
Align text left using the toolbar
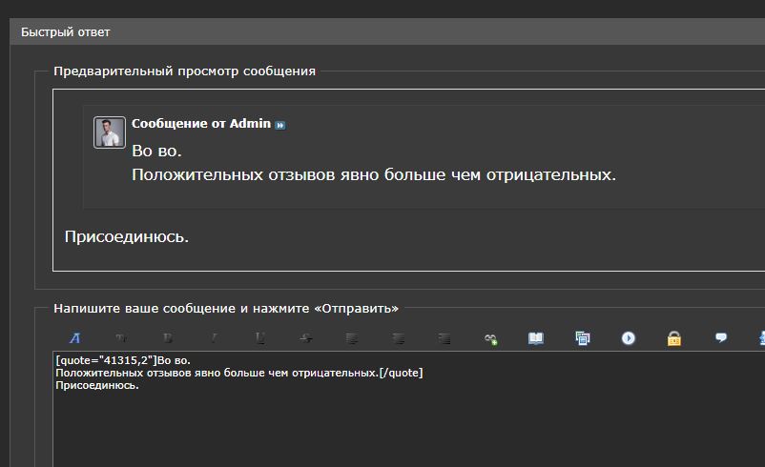pyautogui.click(x=352, y=337)
